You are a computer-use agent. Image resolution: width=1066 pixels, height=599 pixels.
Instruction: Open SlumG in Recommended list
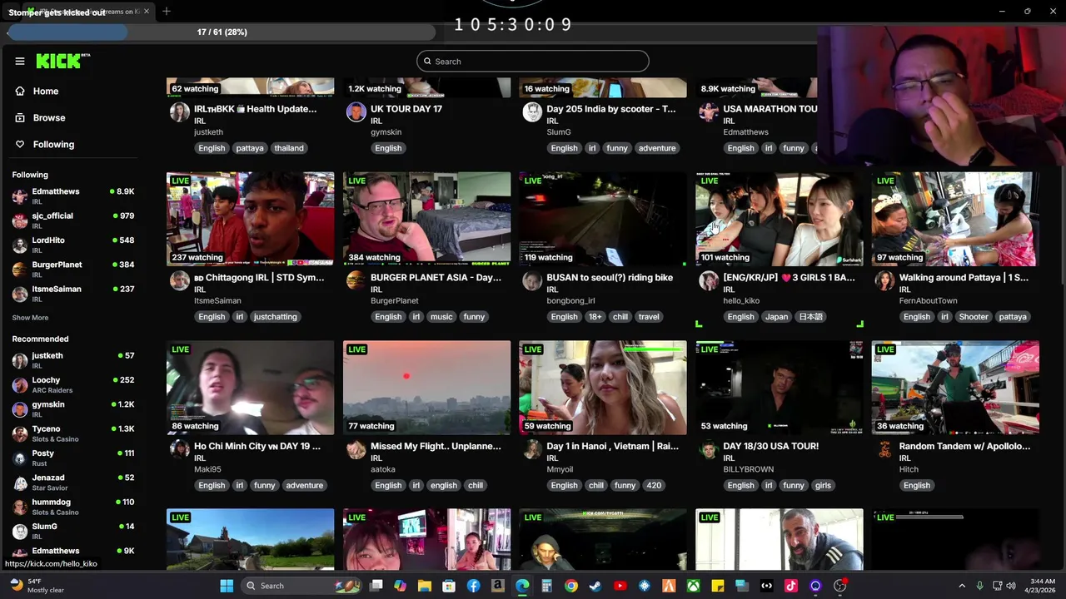pyautogui.click(x=73, y=531)
